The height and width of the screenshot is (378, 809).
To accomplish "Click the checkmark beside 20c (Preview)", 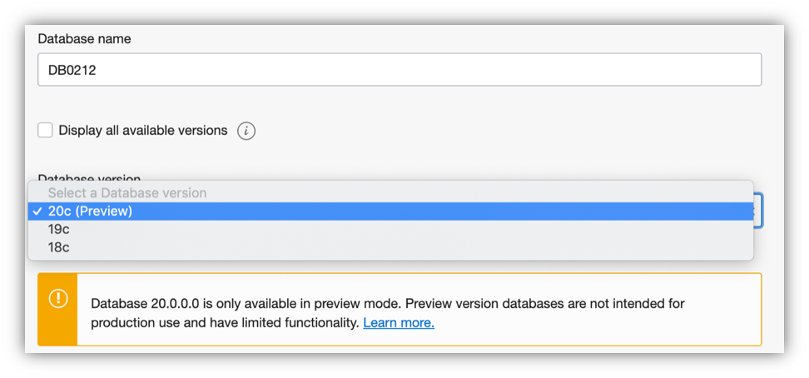I will pyautogui.click(x=38, y=211).
